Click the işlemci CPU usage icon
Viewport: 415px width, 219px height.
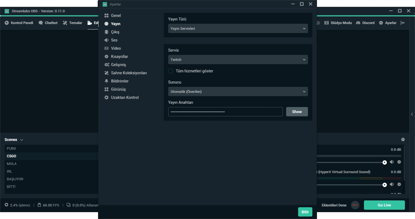[6, 205]
